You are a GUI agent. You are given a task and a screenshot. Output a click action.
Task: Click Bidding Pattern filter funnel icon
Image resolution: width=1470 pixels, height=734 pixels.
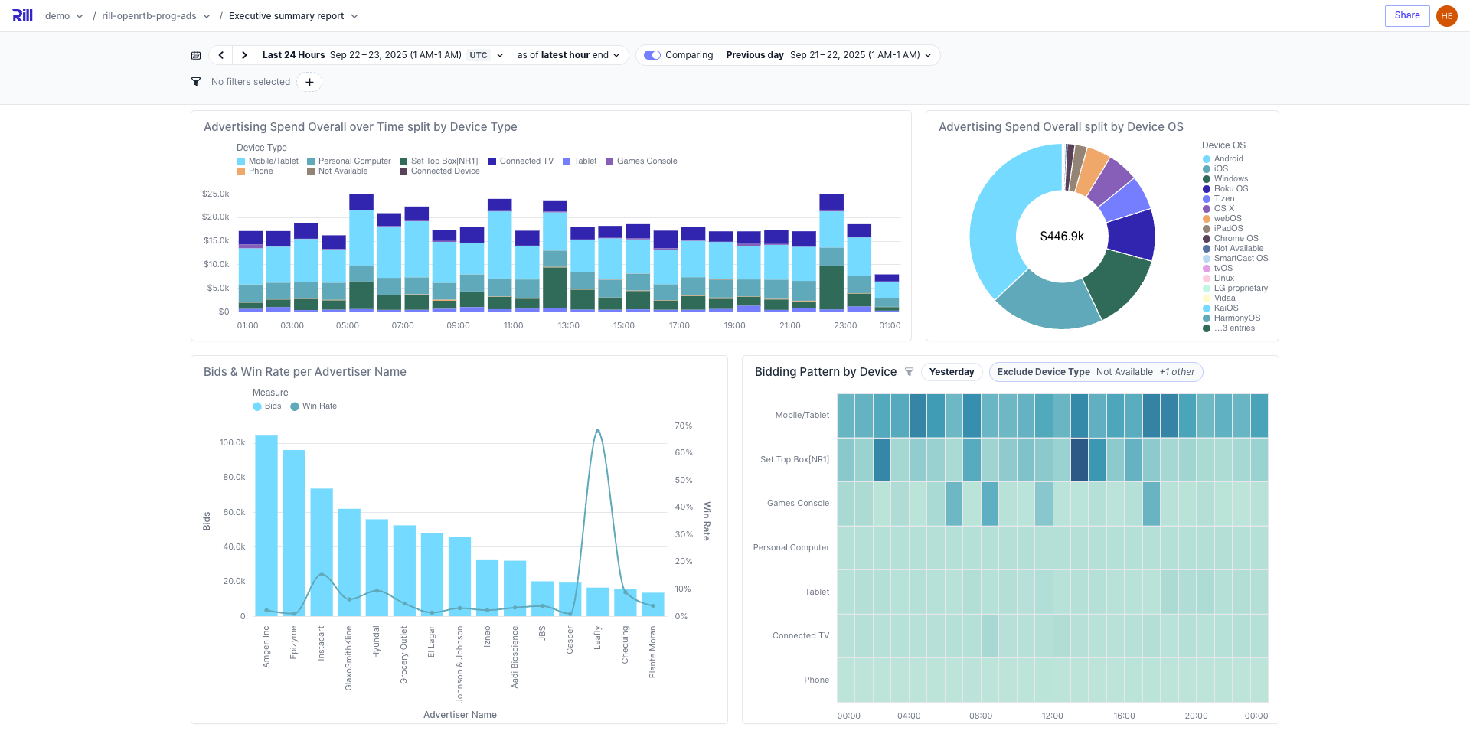[909, 372]
